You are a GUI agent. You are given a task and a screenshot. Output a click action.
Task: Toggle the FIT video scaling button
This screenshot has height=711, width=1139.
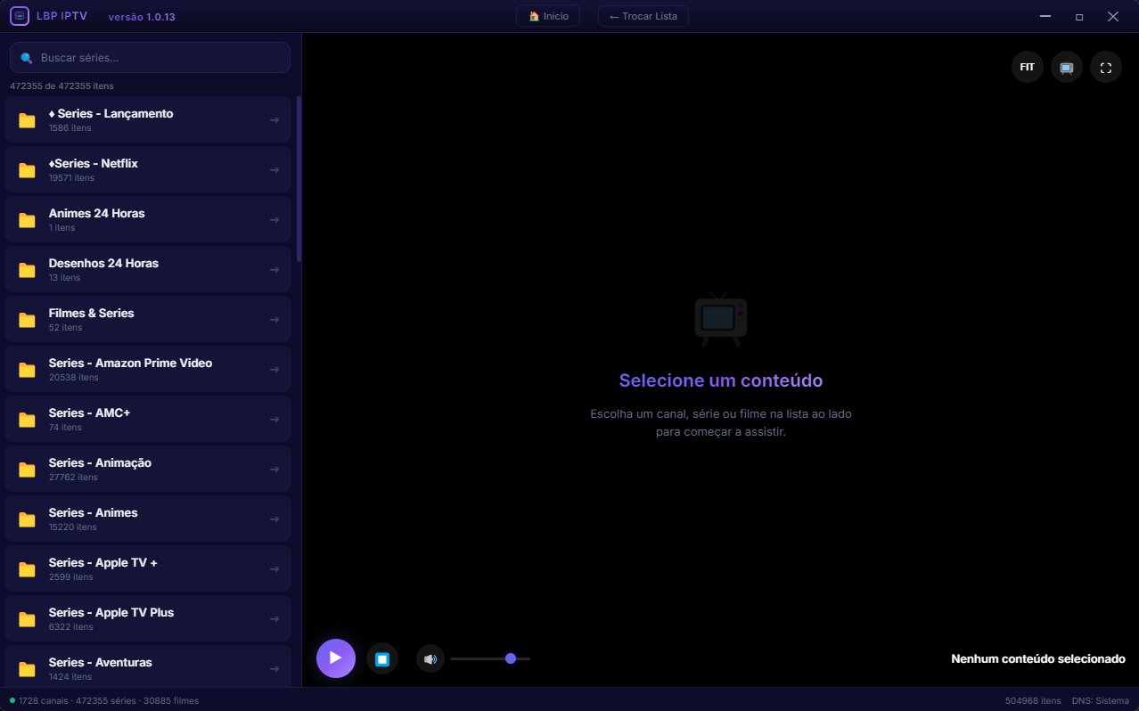click(1028, 67)
